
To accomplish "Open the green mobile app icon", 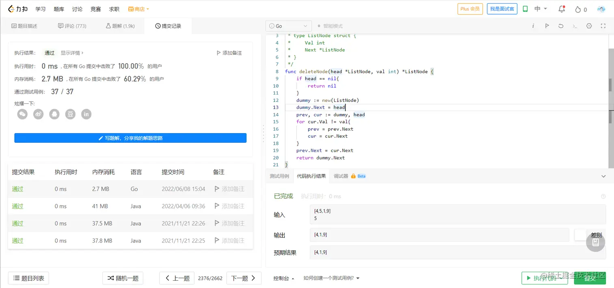I will coord(525,9).
